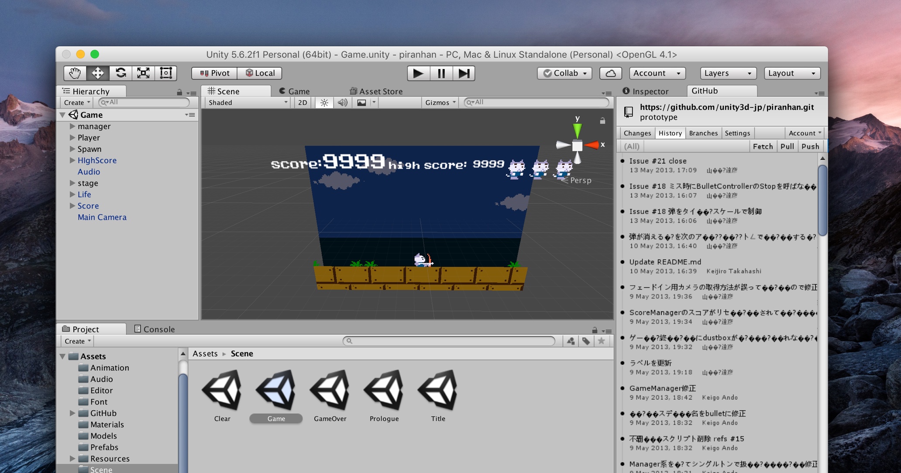Select the Title scene asset

[x=438, y=396]
